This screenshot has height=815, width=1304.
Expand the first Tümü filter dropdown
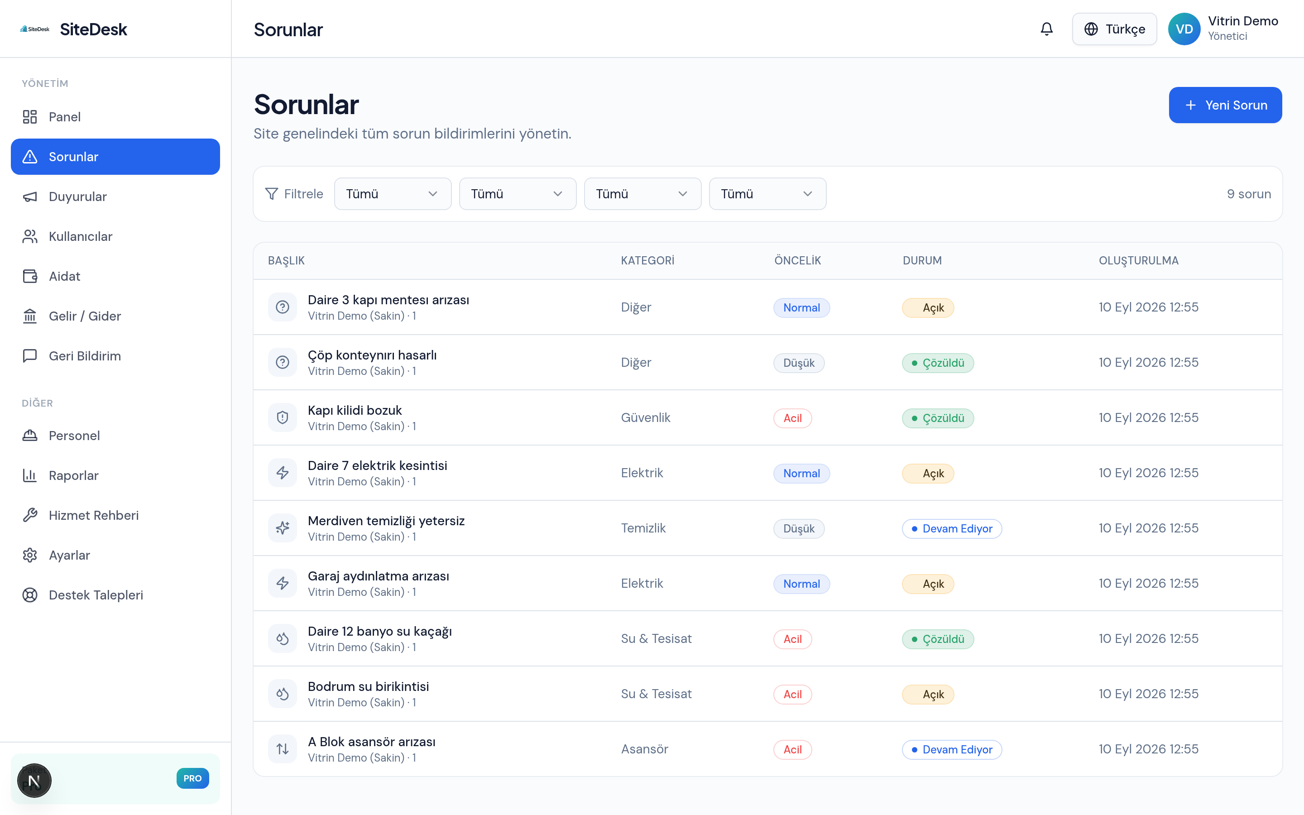pyautogui.click(x=393, y=194)
